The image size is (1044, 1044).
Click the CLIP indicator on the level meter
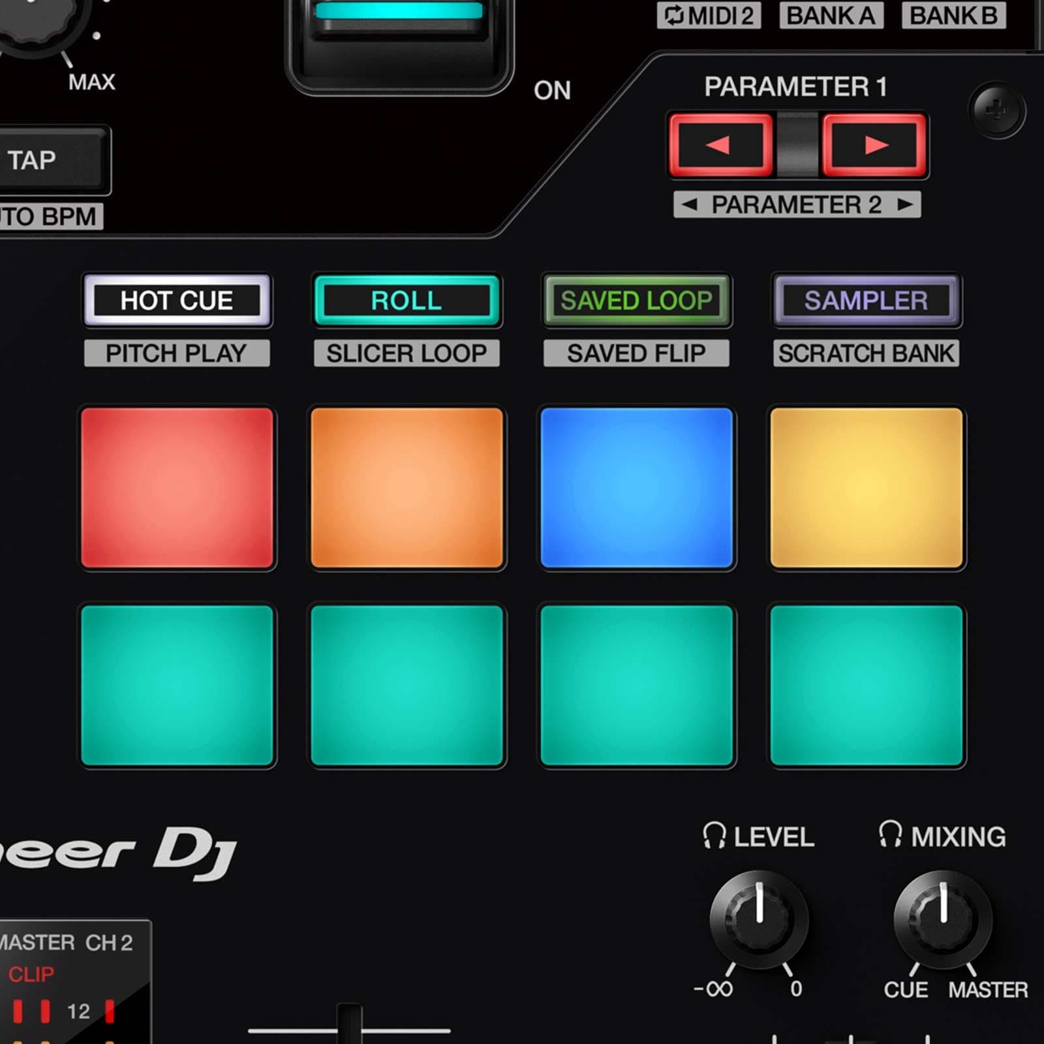[x=31, y=974]
